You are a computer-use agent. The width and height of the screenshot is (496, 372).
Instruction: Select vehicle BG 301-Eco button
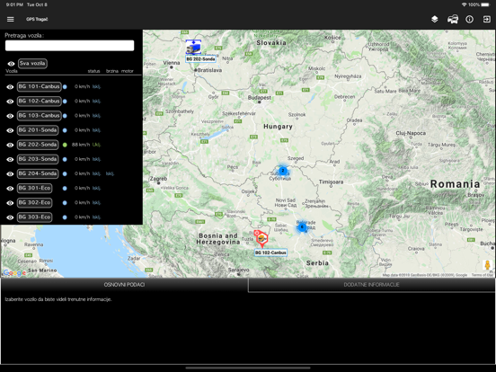click(34, 188)
